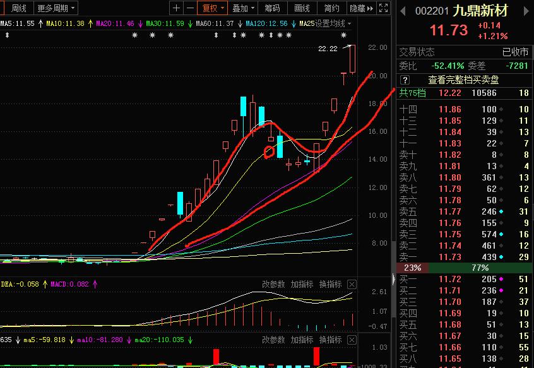Image resolution: width=534 pixels, height=368 pixels.
Task: Open 查看完整档买卖盘 full order book link
Action: pyautogui.click(x=463, y=80)
